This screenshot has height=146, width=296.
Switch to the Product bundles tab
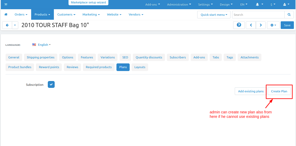[20, 67]
